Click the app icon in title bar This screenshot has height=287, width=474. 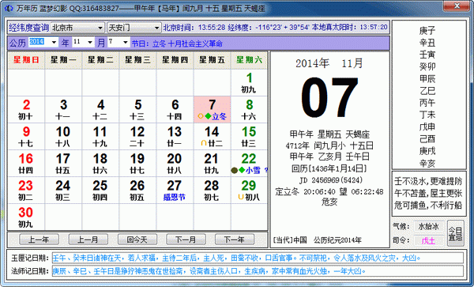tap(9, 8)
